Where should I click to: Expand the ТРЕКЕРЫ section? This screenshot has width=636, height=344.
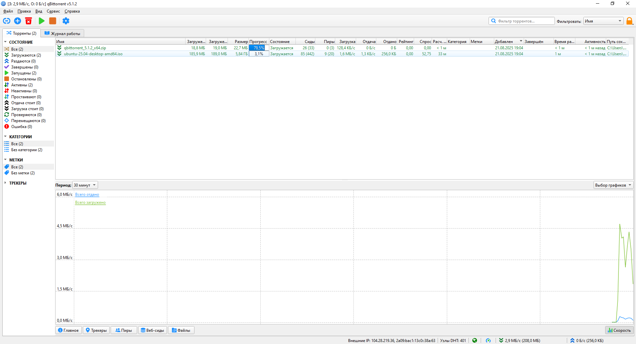click(x=5, y=183)
